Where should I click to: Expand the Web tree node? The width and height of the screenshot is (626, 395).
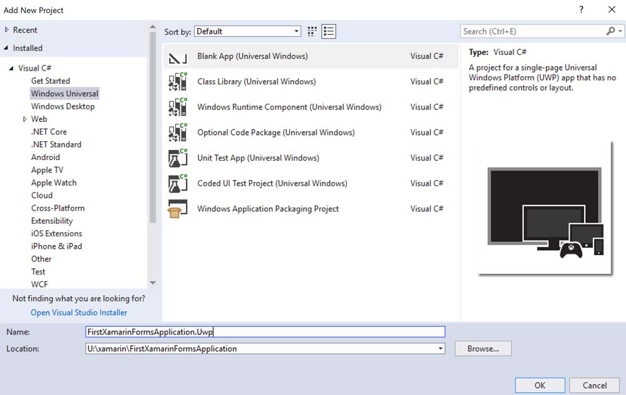point(25,119)
